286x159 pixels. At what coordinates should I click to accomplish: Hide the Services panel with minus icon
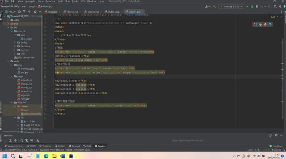pos(281,135)
